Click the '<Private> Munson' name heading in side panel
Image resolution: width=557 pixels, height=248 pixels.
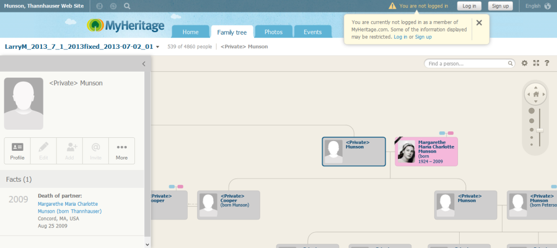pyautogui.click(x=76, y=83)
